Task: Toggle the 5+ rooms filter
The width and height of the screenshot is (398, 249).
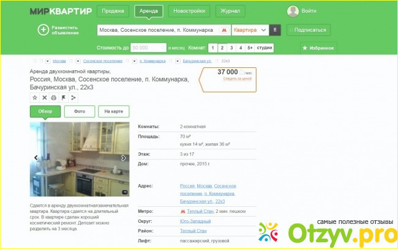Action: pyautogui.click(x=250, y=48)
